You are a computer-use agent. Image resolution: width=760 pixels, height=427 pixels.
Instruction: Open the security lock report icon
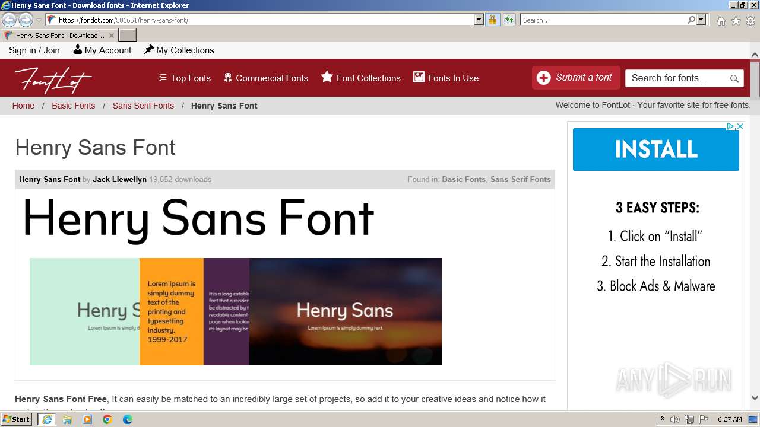point(492,20)
